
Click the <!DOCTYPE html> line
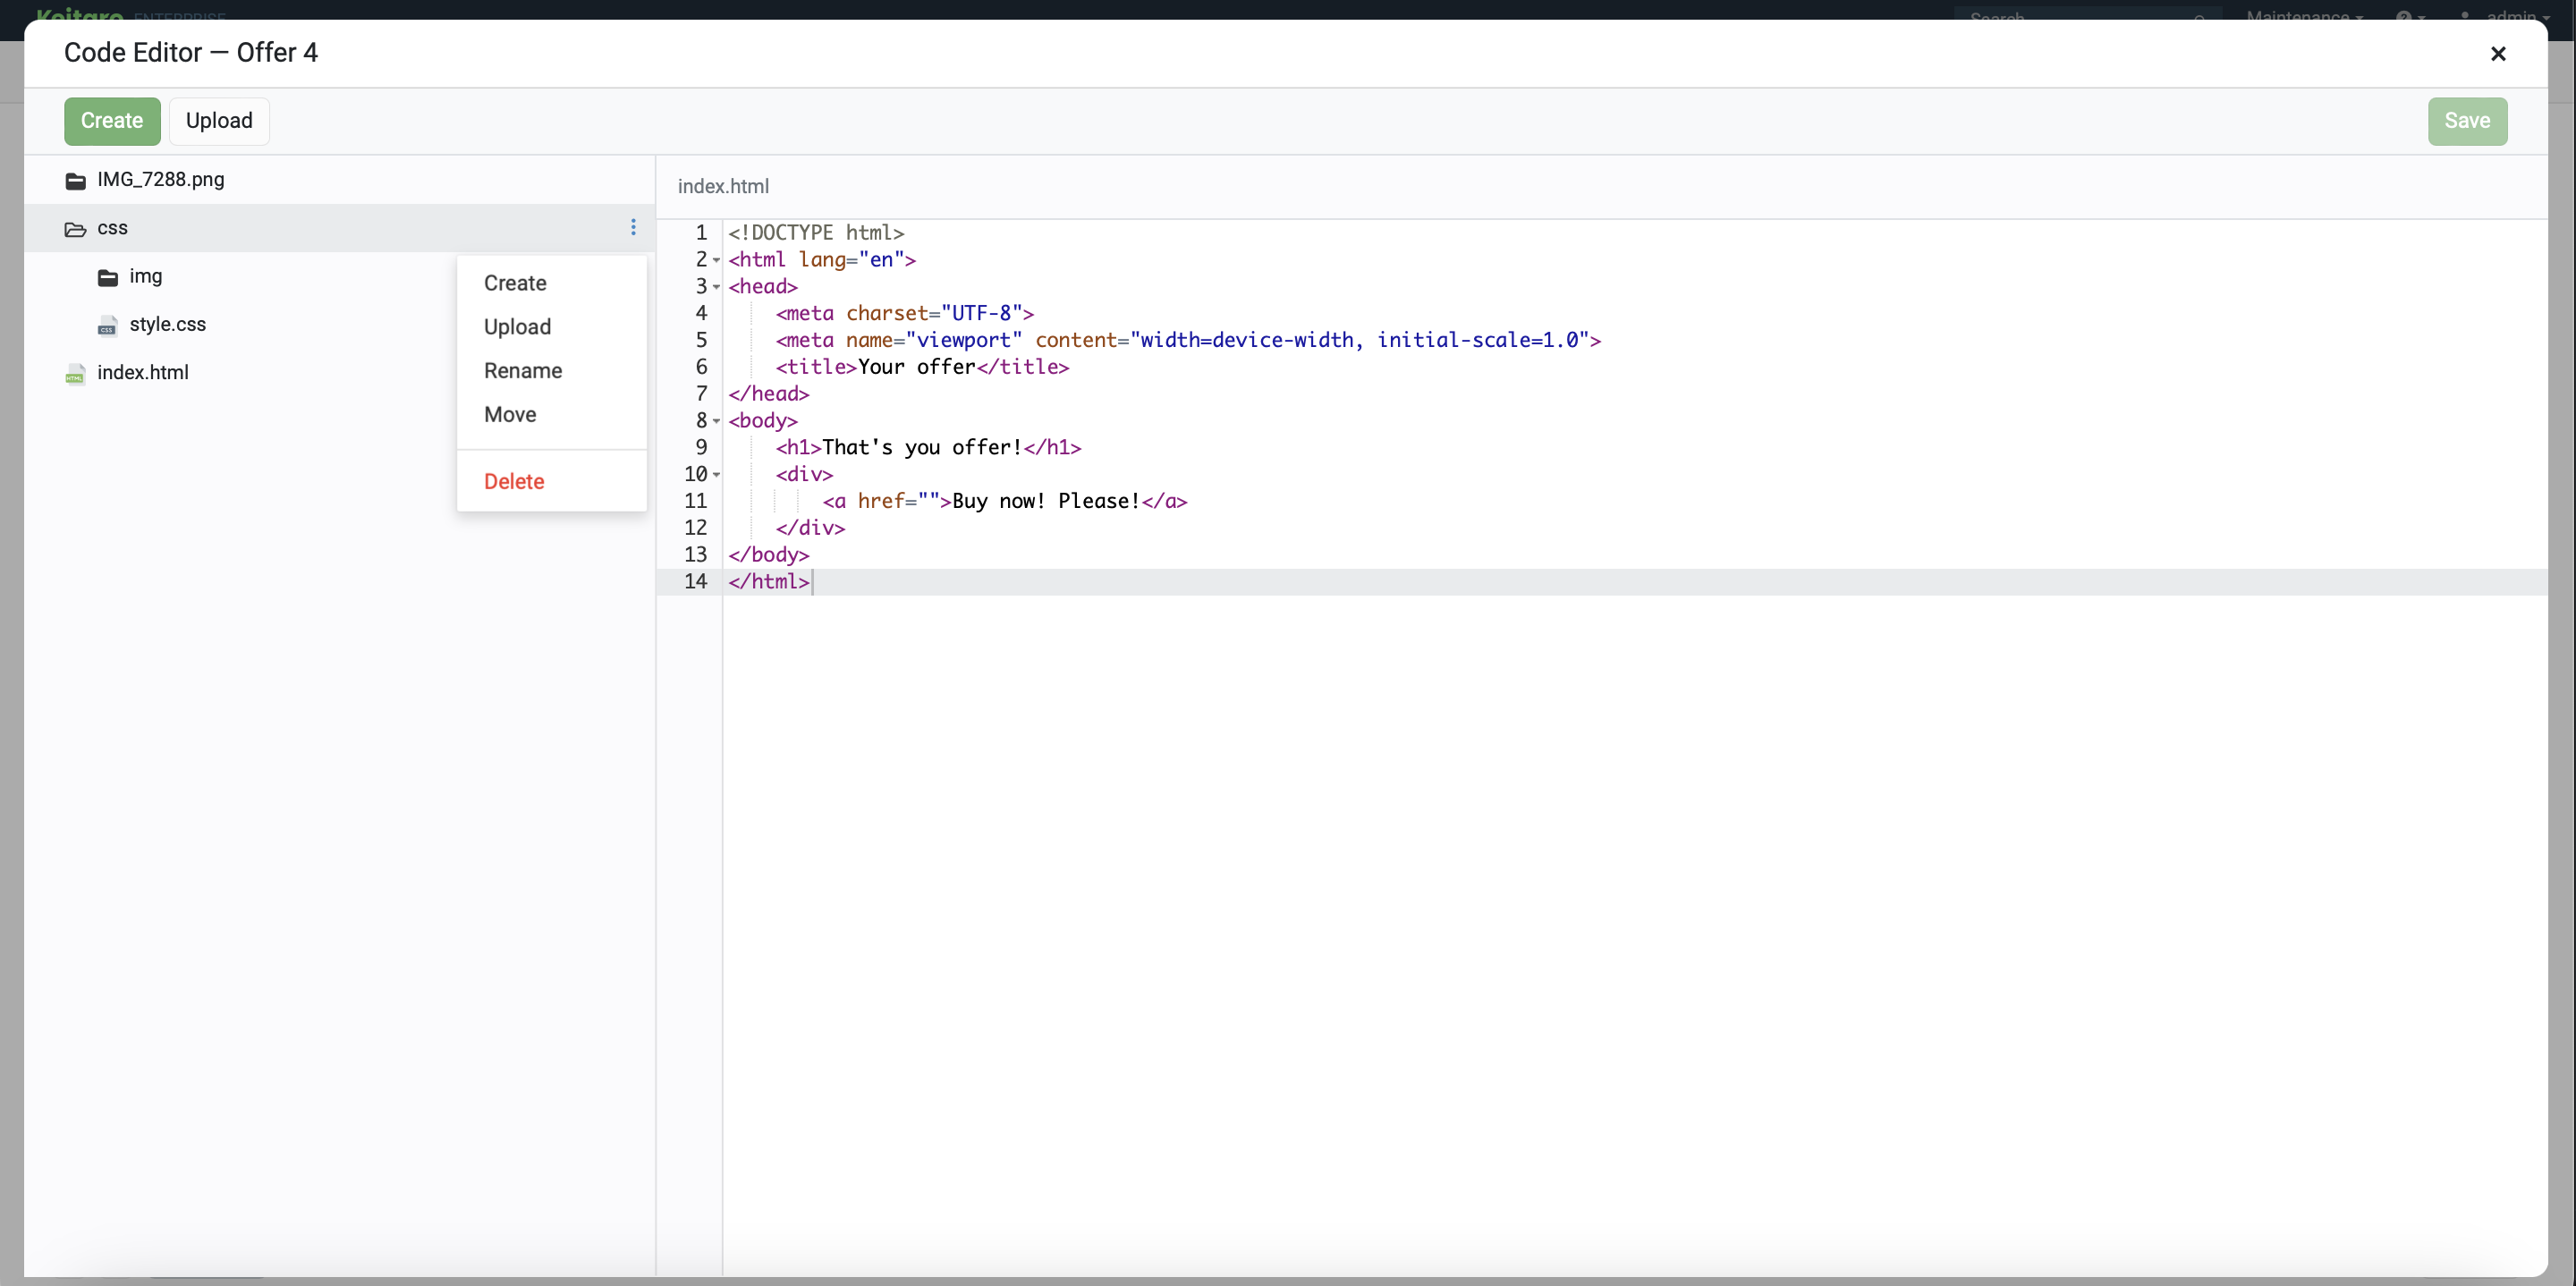pos(816,233)
